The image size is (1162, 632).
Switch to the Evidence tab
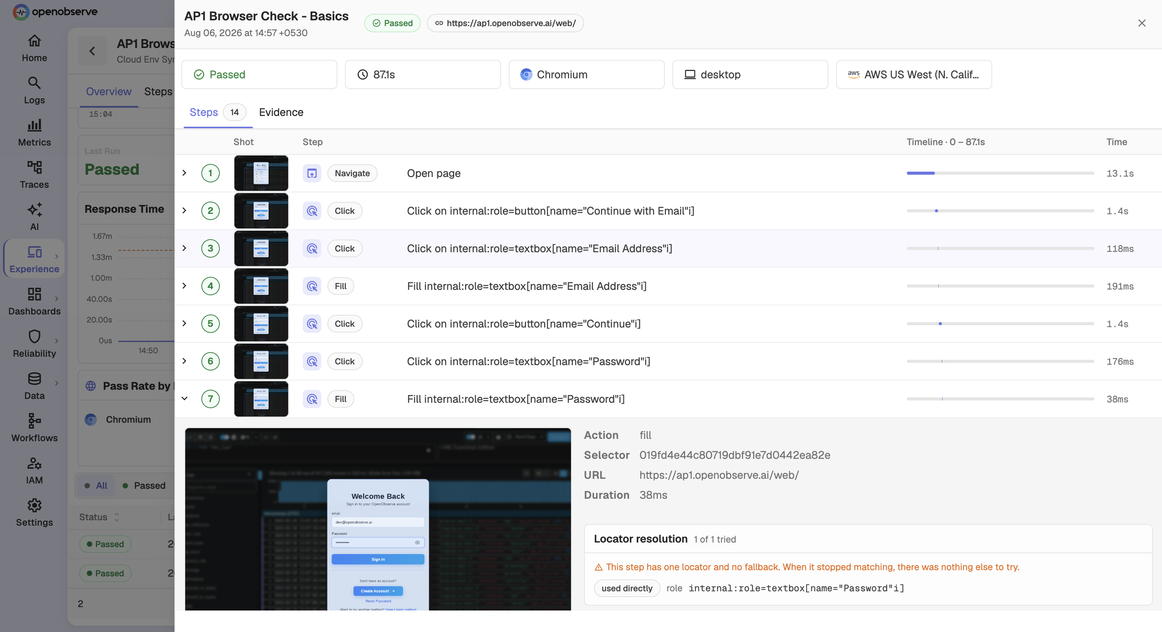(281, 112)
